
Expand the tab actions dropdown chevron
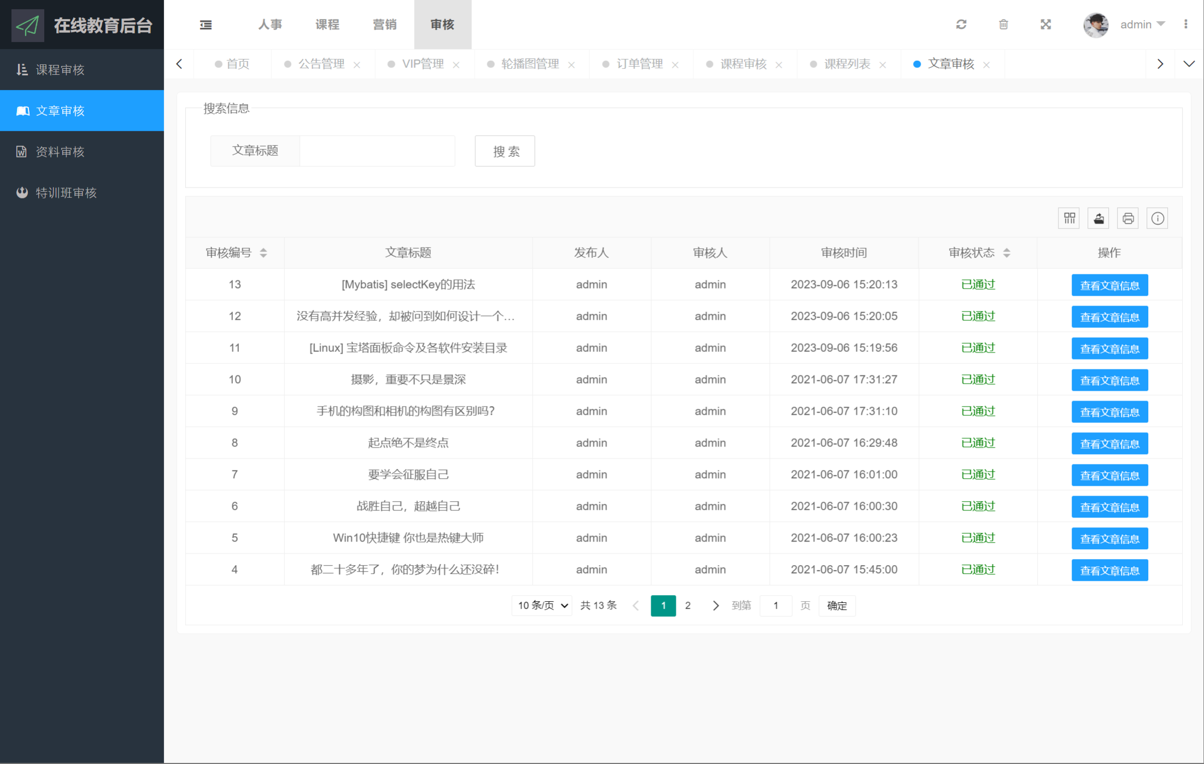click(1189, 64)
